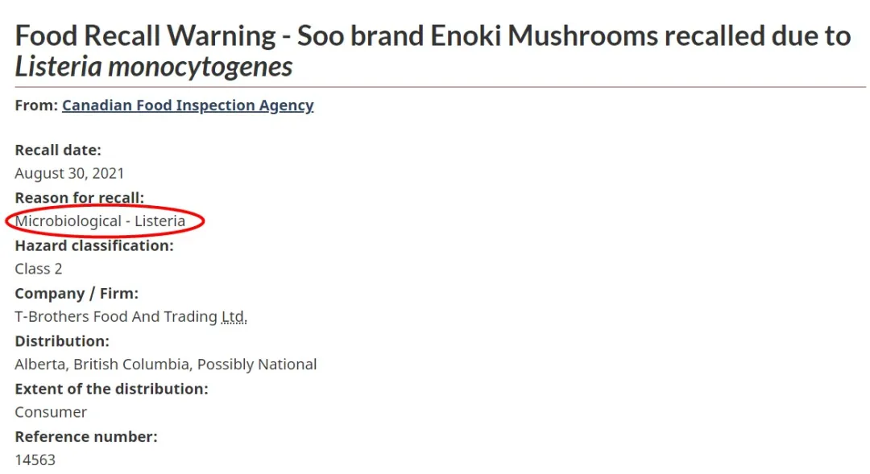Click the circled Microbiological - Listeria text
The height and width of the screenshot is (474, 870).
[100, 221]
